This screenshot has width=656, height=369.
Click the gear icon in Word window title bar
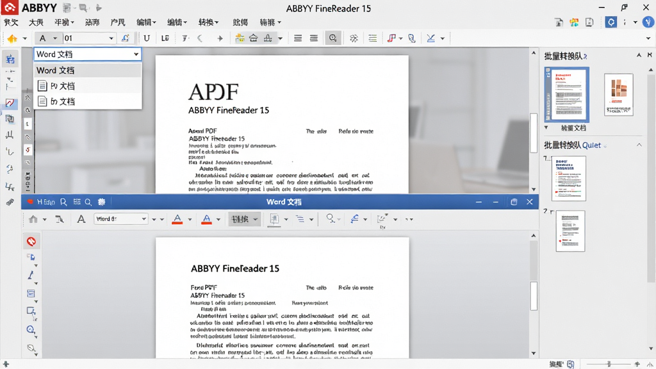pyautogui.click(x=101, y=202)
